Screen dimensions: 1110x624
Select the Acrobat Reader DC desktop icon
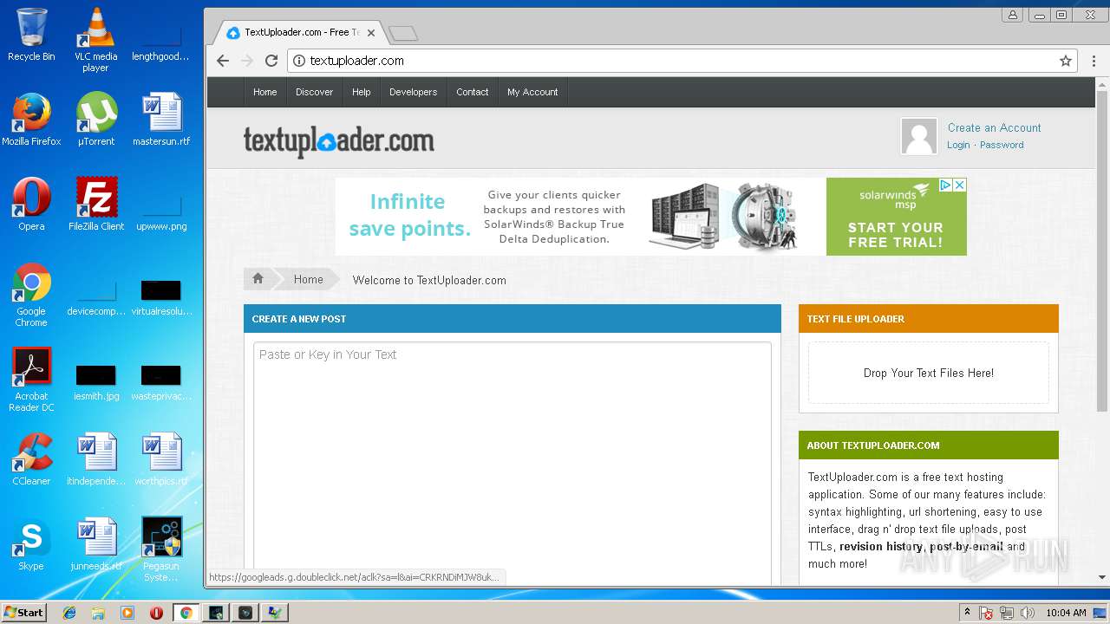tap(31, 380)
